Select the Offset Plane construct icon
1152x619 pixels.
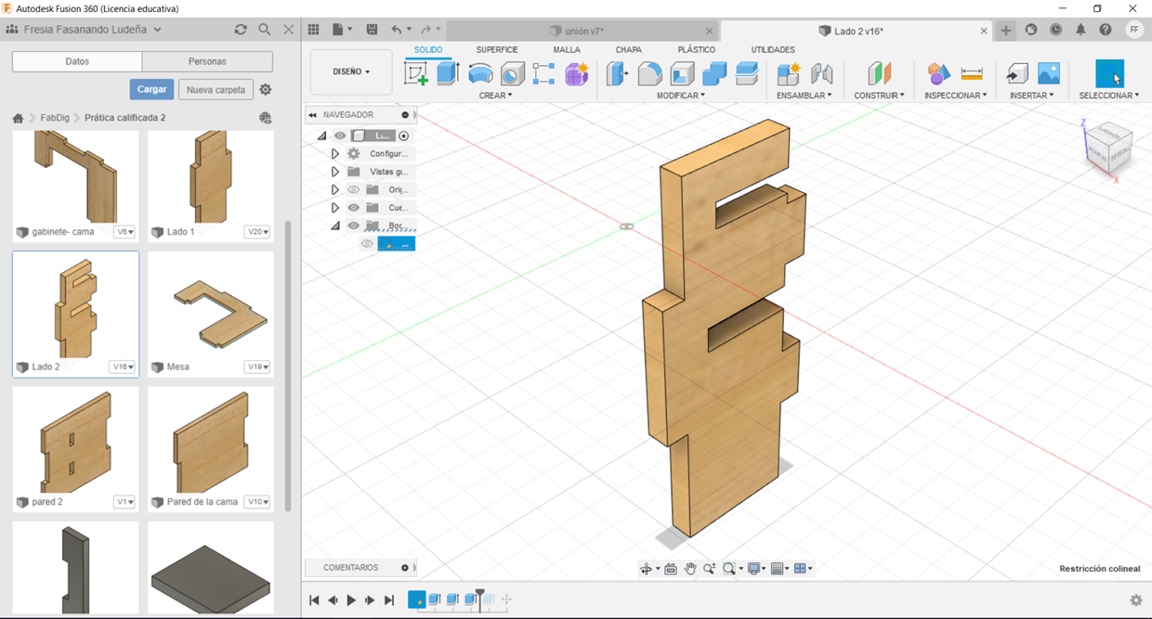click(x=879, y=73)
